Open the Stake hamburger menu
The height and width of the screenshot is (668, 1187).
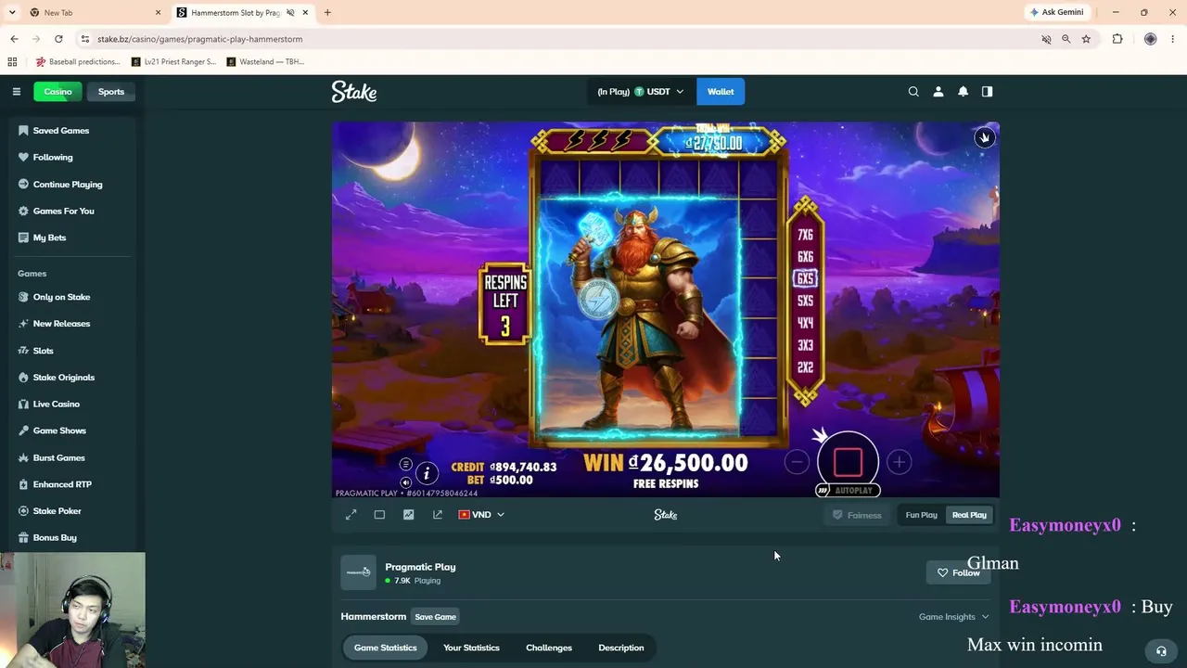point(17,92)
